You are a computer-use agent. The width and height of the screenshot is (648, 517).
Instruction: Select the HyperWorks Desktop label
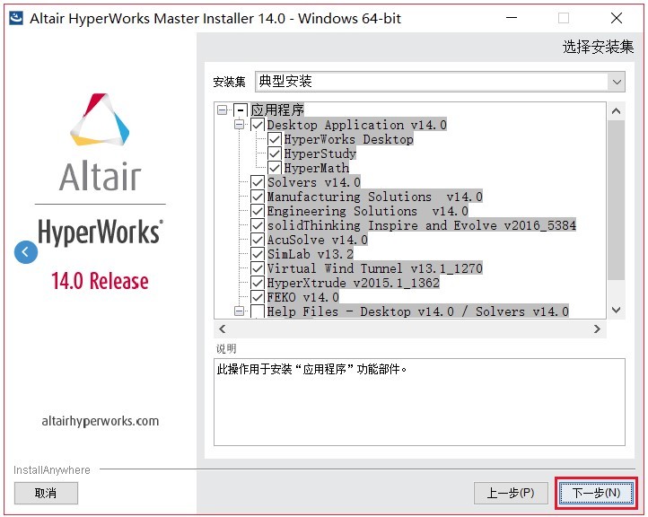pos(348,139)
